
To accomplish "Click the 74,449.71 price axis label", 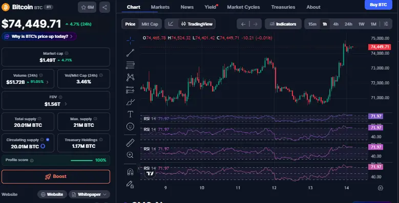I will tap(380, 47).
